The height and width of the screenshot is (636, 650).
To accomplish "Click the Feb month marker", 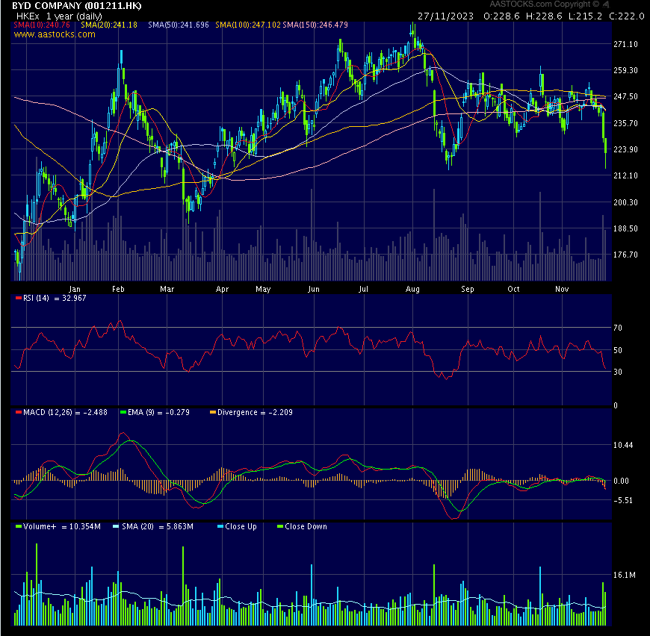I will 118,289.
